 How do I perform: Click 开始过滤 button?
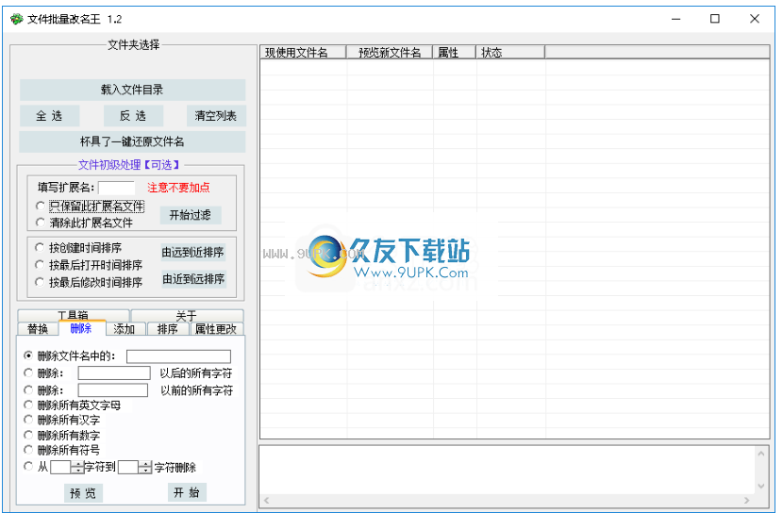[x=191, y=215]
